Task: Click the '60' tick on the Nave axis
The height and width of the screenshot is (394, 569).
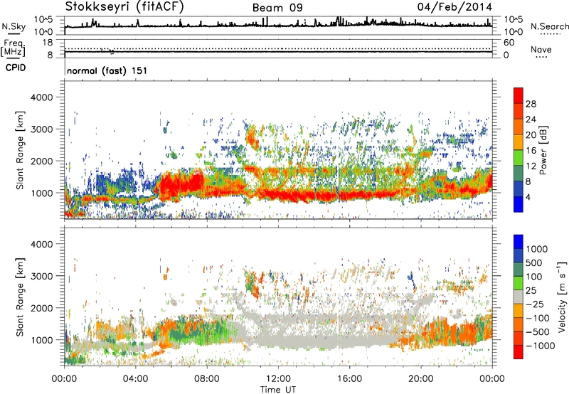Action: pyautogui.click(x=509, y=43)
